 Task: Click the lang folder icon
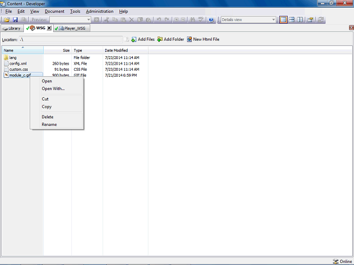point(6,57)
